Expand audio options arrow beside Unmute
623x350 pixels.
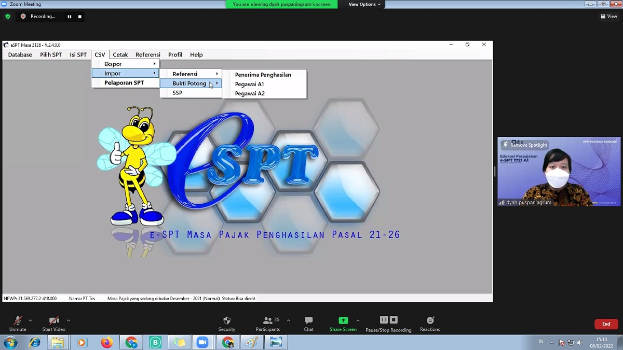tap(30, 320)
